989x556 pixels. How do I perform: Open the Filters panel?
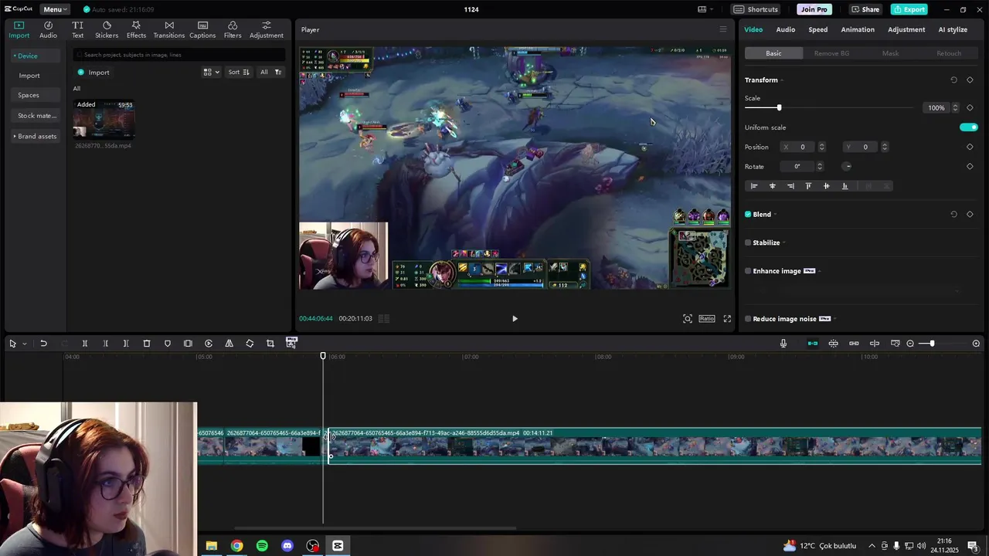pyautogui.click(x=233, y=30)
